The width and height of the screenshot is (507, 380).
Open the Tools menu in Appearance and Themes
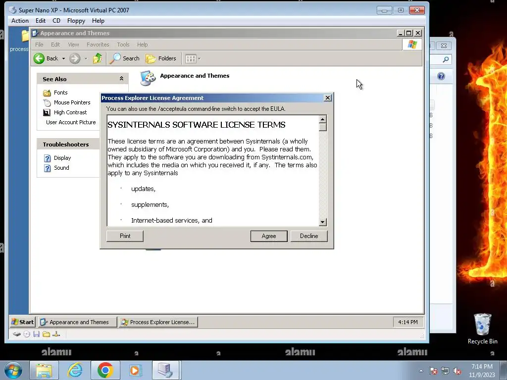point(123,45)
